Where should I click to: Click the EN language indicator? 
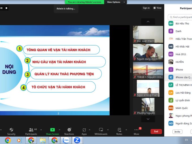186,140
